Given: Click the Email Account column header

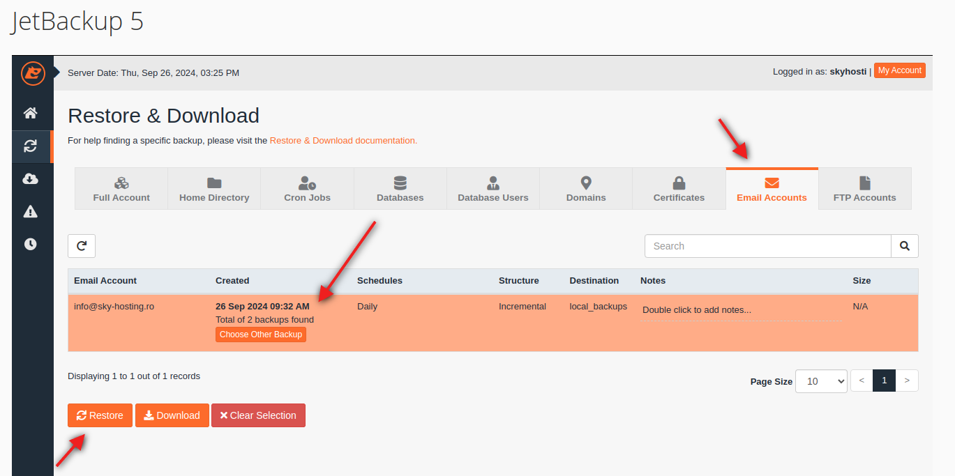Looking at the screenshot, I should (105, 280).
